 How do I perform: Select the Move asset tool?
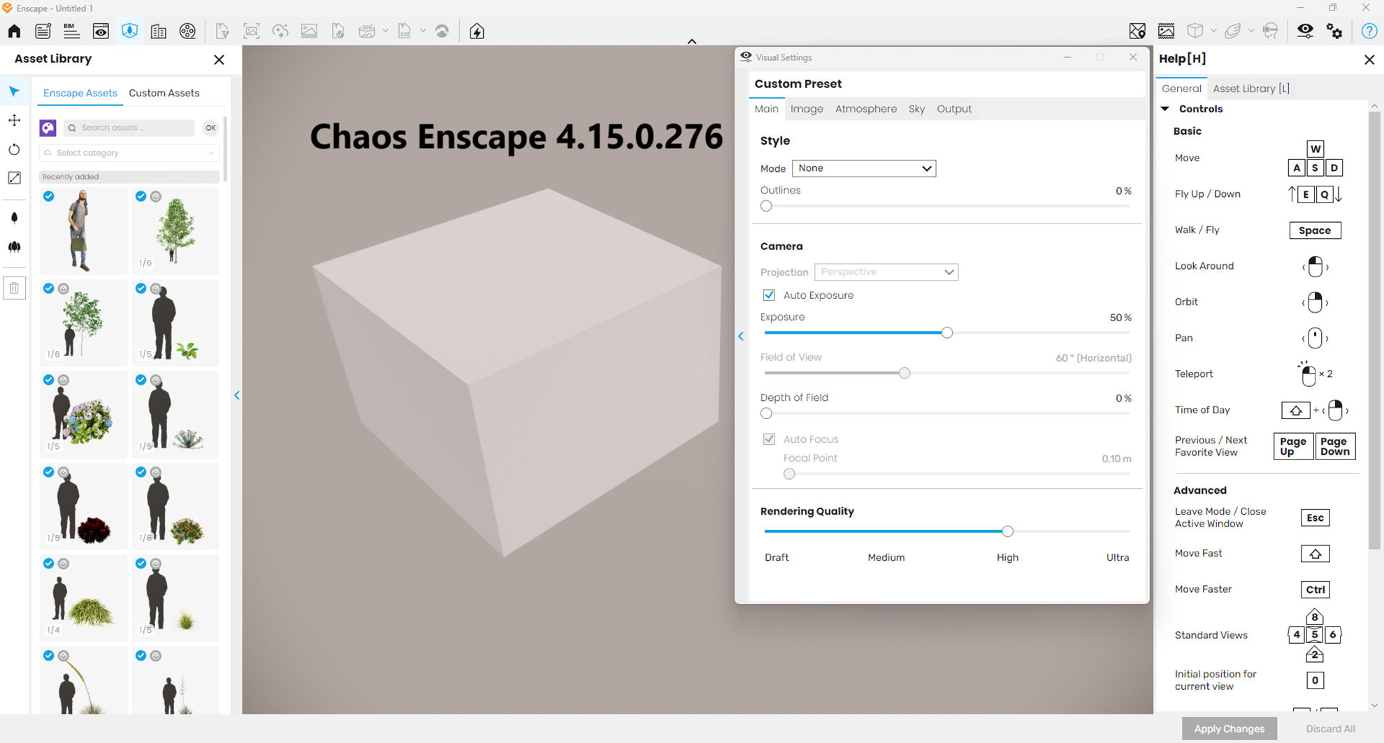click(x=14, y=120)
